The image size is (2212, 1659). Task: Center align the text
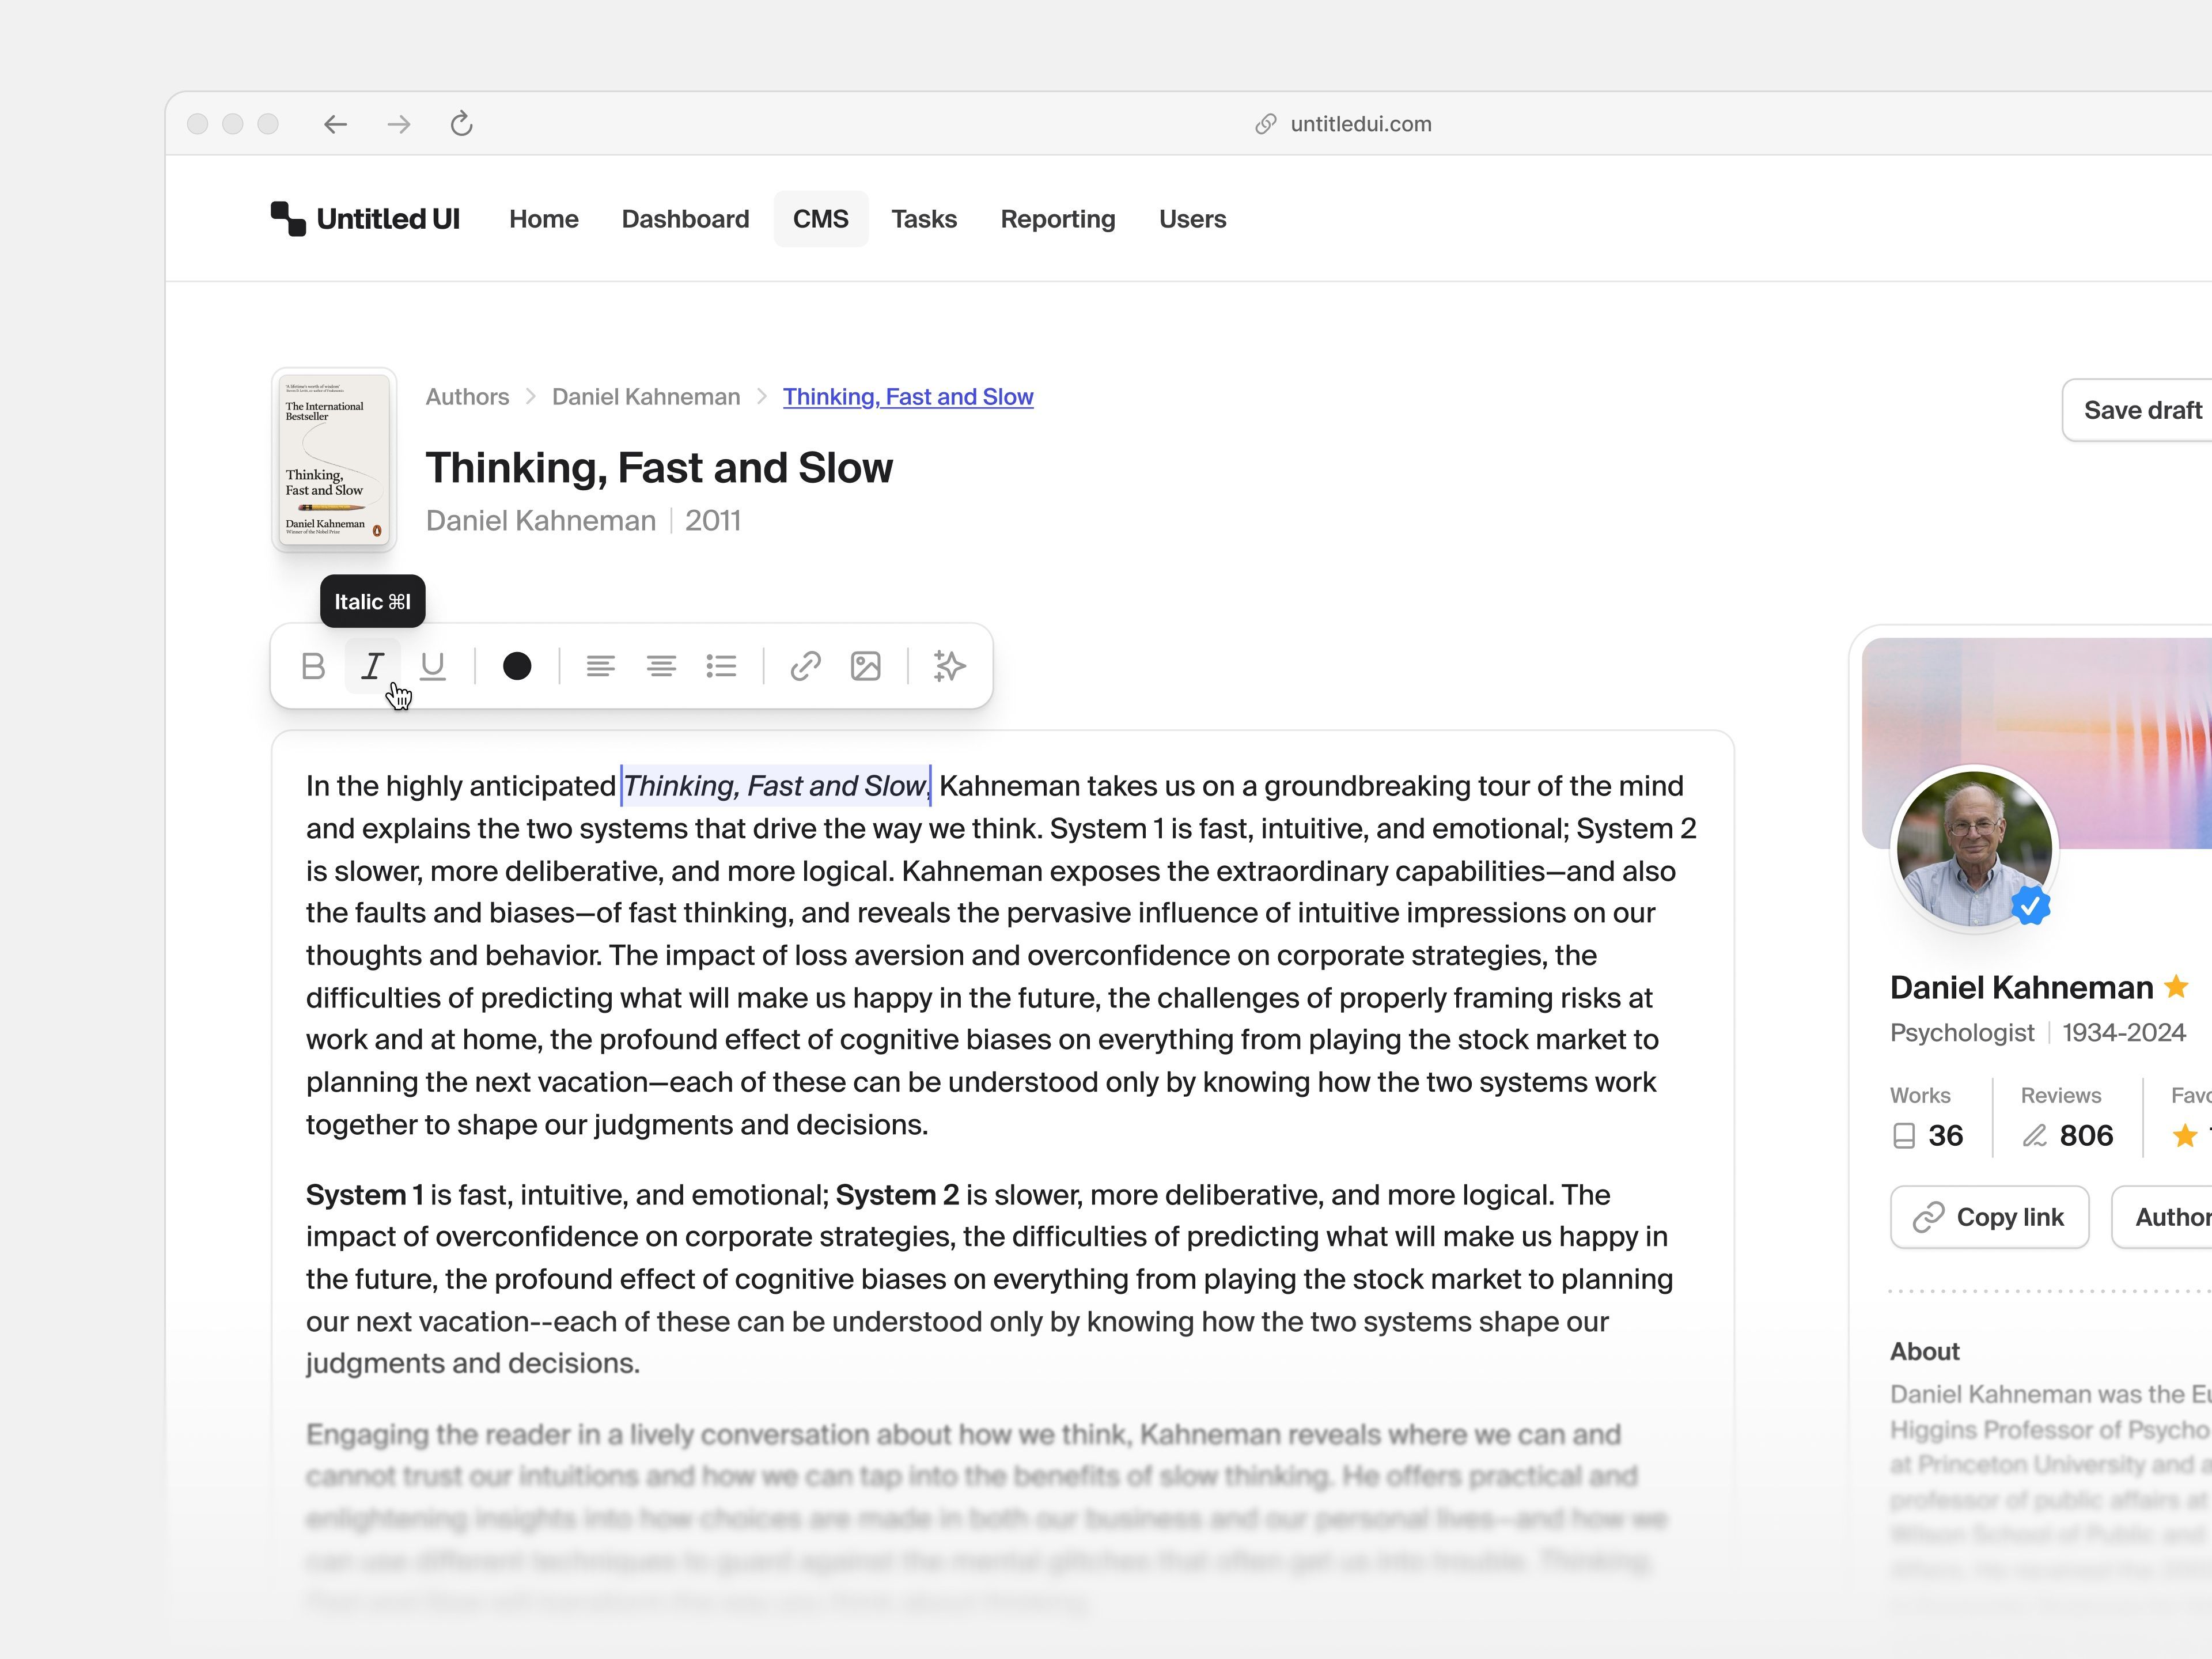tap(661, 666)
